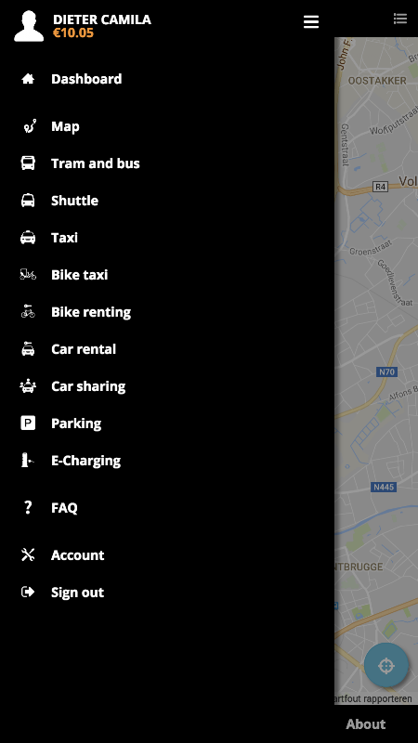
Task: Click the €10.05 balance amount
Action: (73, 33)
